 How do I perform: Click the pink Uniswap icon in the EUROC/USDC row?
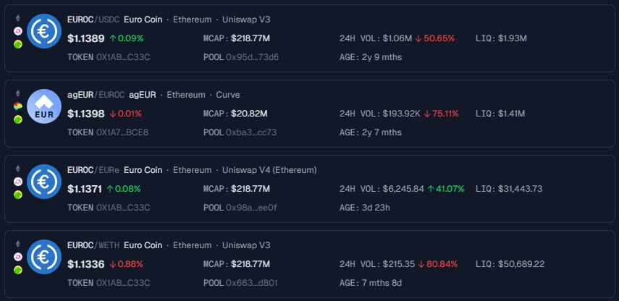pyautogui.click(x=18, y=31)
